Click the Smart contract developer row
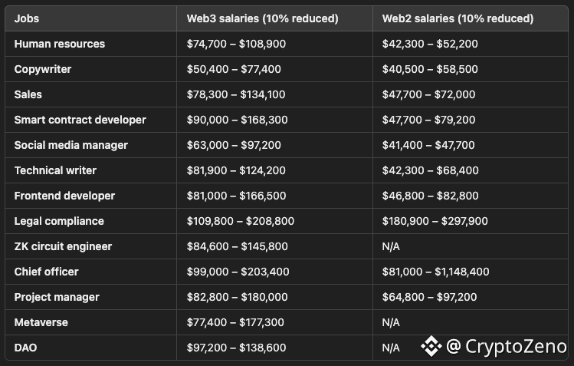Viewport: 574px width, 366px height. [287, 120]
